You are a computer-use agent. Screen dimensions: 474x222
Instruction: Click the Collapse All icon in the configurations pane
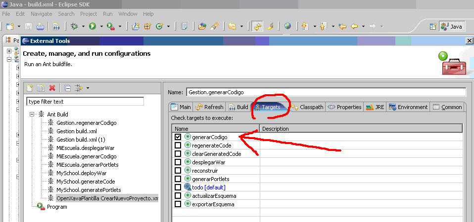point(68,88)
